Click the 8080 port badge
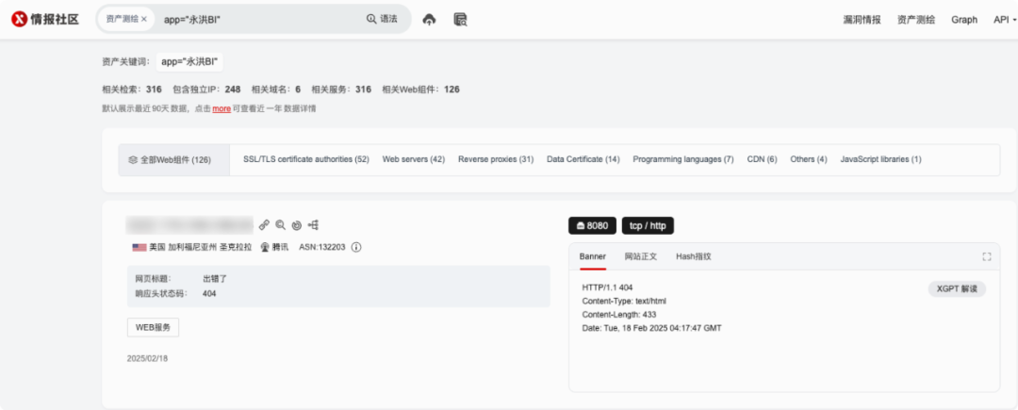 pos(592,226)
